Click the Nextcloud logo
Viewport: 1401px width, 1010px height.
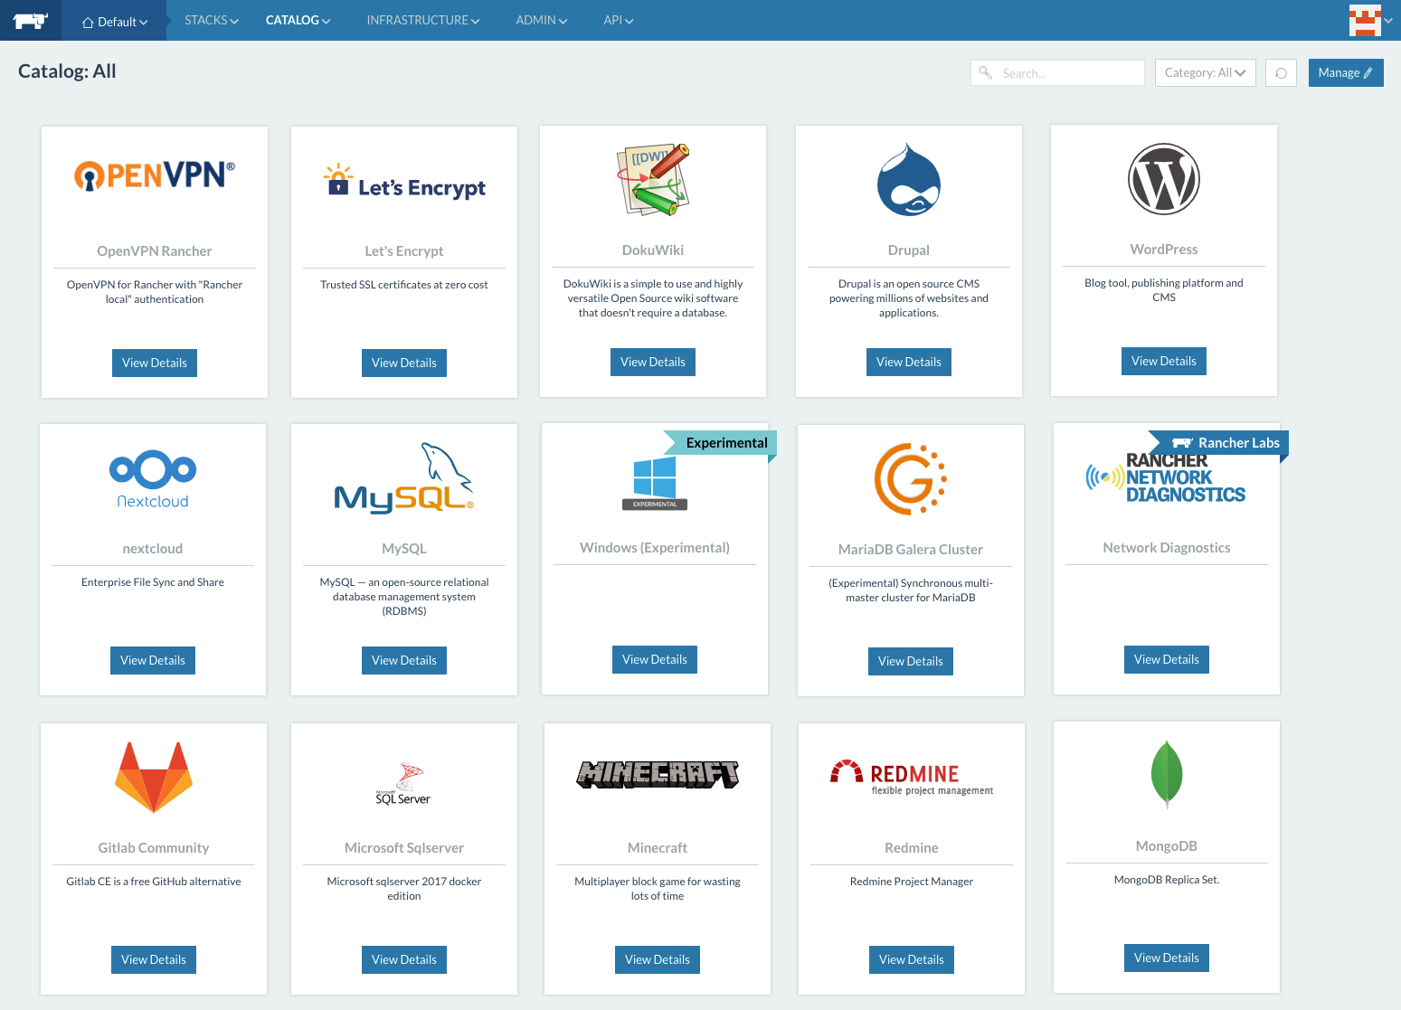point(153,479)
